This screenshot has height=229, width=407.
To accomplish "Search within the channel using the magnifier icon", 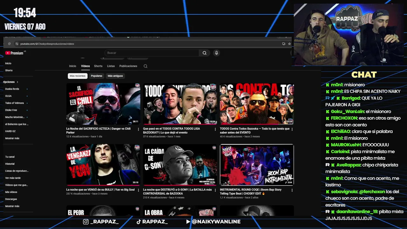I will (145, 66).
